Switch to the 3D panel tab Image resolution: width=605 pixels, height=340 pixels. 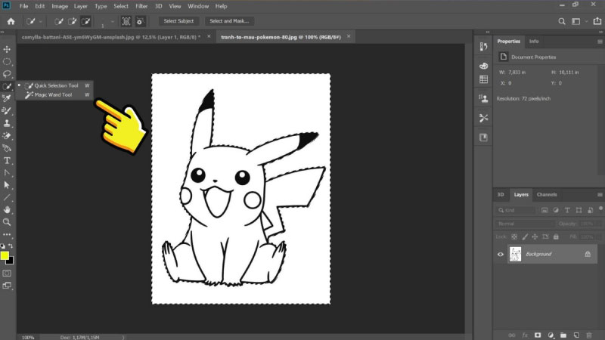coord(501,195)
